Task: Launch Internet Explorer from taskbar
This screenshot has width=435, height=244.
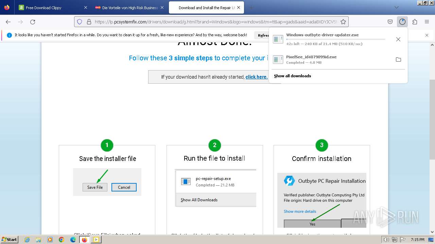Action: (27, 240)
